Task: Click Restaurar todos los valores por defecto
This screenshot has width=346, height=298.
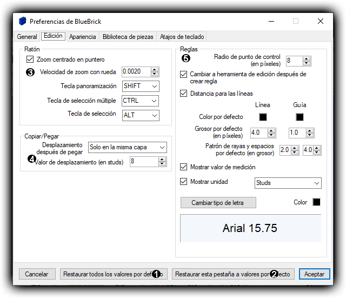Action: click(x=114, y=274)
